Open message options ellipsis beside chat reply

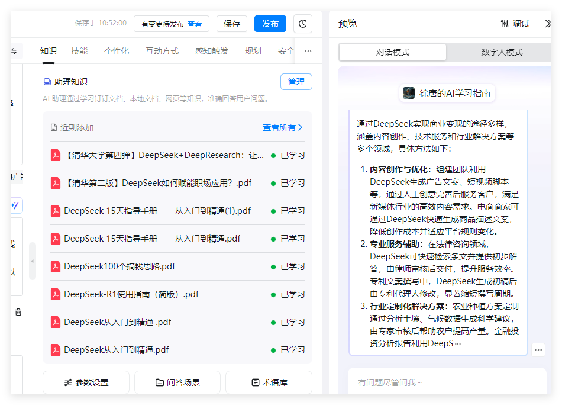(538, 350)
